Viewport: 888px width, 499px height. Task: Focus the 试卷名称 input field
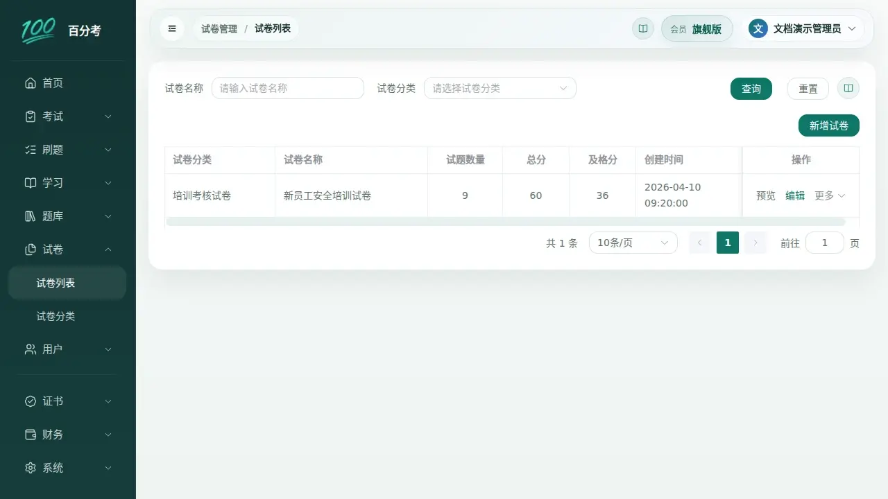288,88
